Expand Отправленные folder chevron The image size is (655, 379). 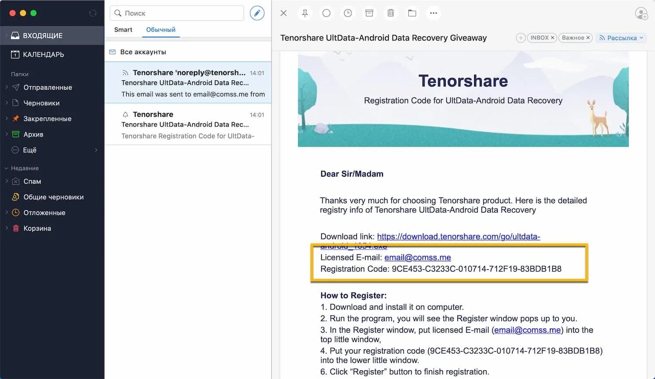click(x=7, y=87)
